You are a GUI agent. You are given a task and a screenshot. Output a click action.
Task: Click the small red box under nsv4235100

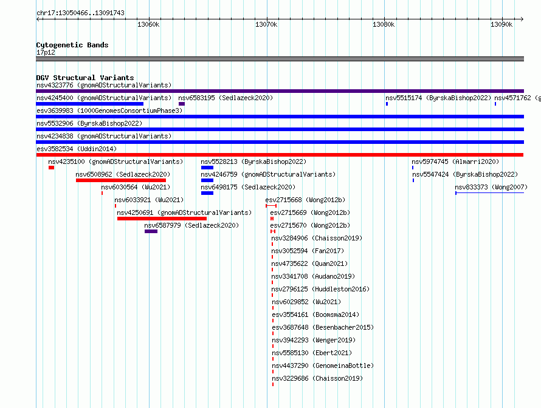pos(52,168)
